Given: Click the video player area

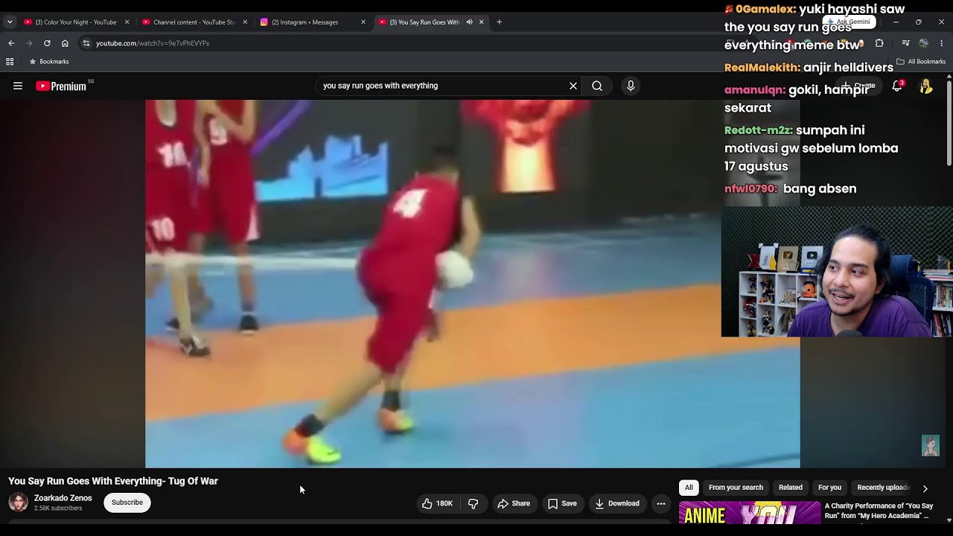Looking at the screenshot, I should pyautogui.click(x=473, y=284).
